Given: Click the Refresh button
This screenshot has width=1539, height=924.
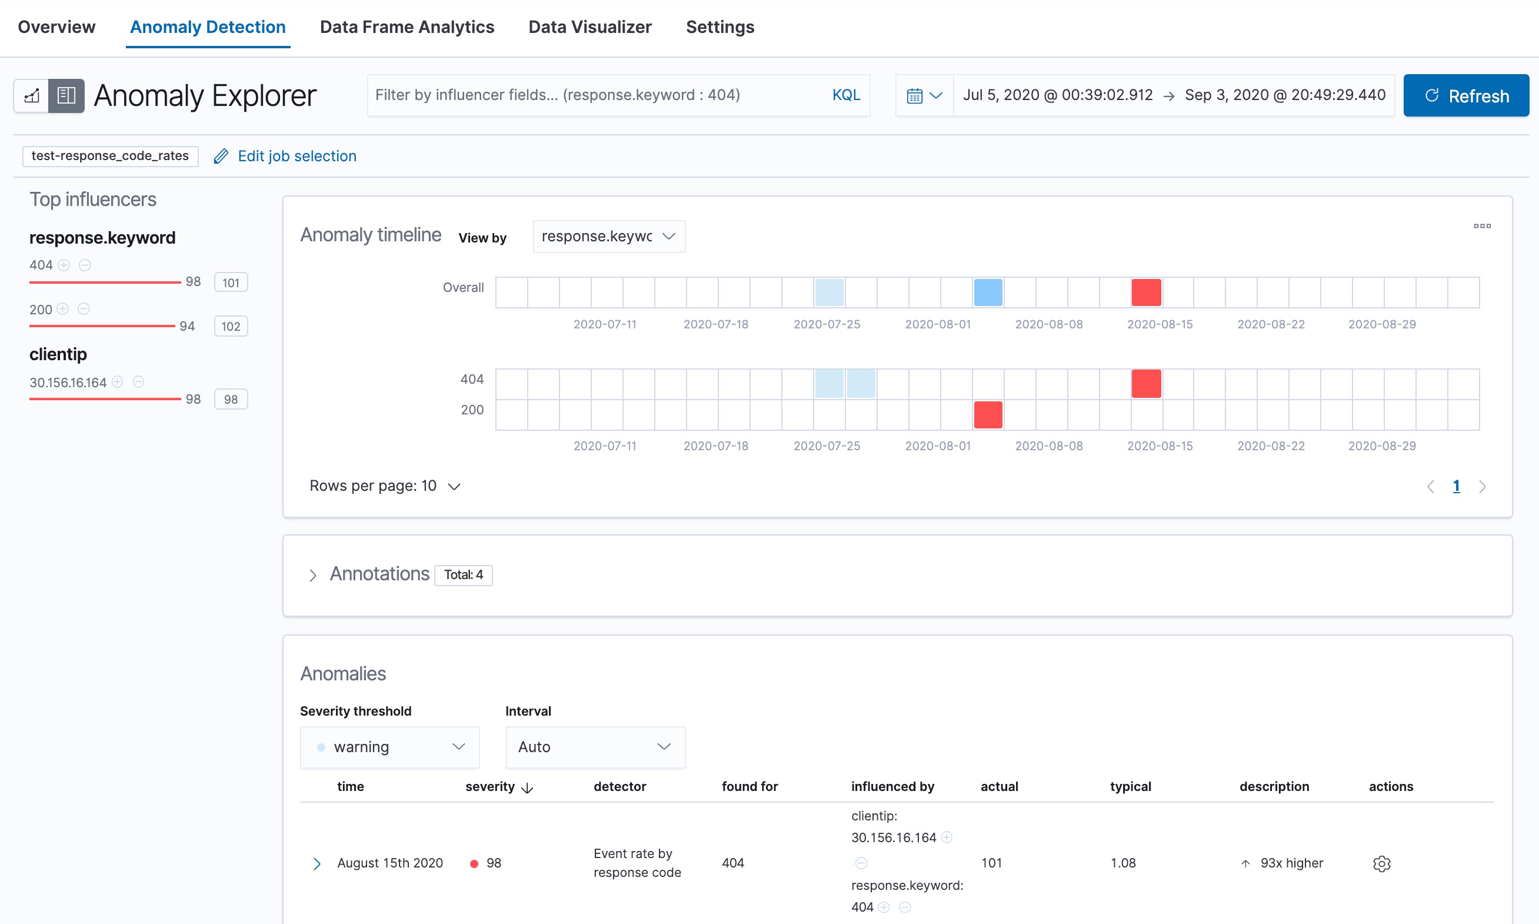Looking at the screenshot, I should 1465,95.
